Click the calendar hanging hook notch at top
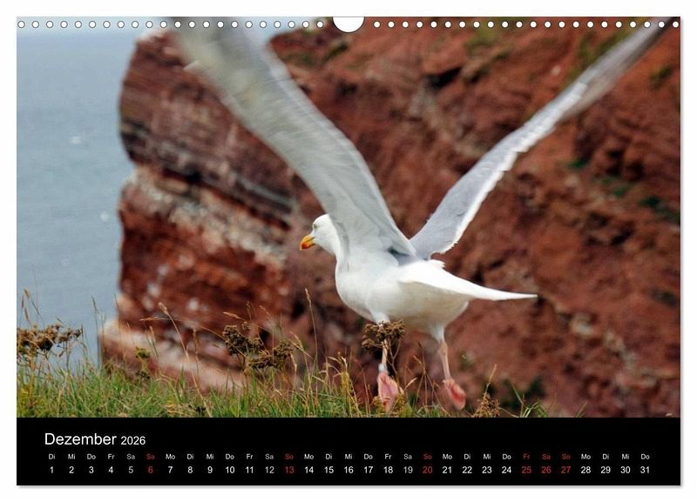697x502 pixels. (348, 23)
